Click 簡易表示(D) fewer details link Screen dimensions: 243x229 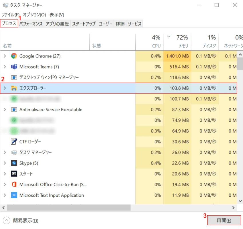pyautogui.click(x=25, y=220)
